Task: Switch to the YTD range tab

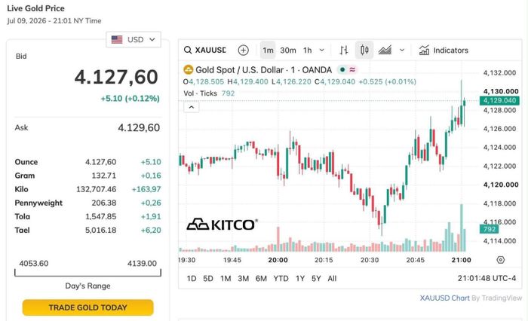Action: tap(281, 279)
